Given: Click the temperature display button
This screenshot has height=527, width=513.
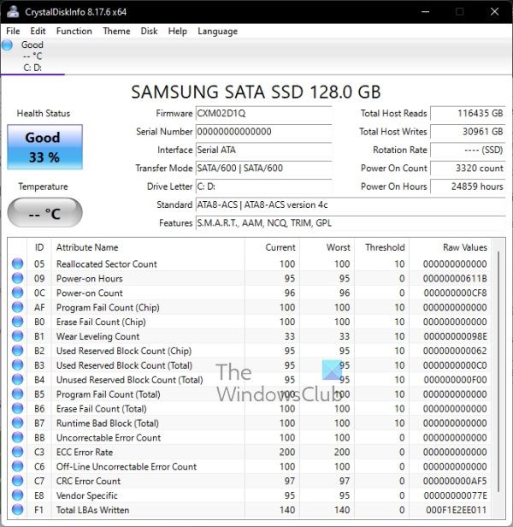Looking at the screenshot, I should point(44,213).
